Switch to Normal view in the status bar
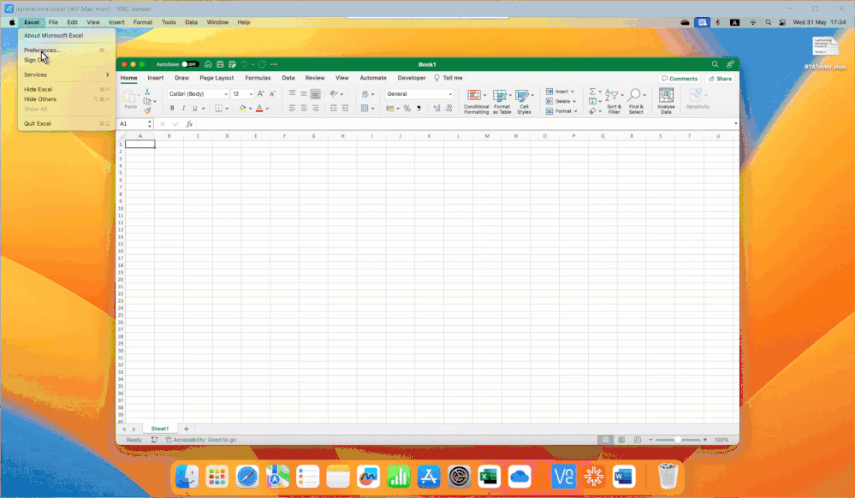The image size is (855, 498). coord(605,440)
